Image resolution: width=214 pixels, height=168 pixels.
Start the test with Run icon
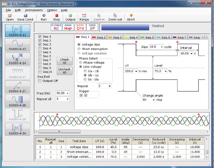(x=44, y=16)
